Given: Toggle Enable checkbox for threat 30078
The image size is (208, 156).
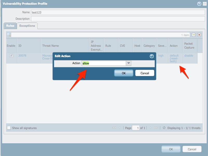Looking at the screenshot, I should click(11, 56).
